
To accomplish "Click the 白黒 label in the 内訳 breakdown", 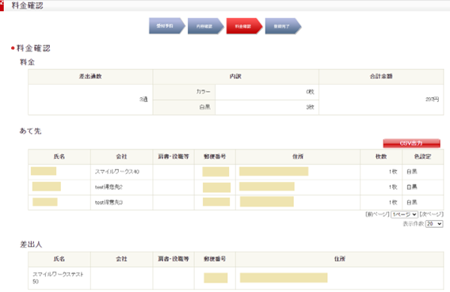I will tap(205, 107).
